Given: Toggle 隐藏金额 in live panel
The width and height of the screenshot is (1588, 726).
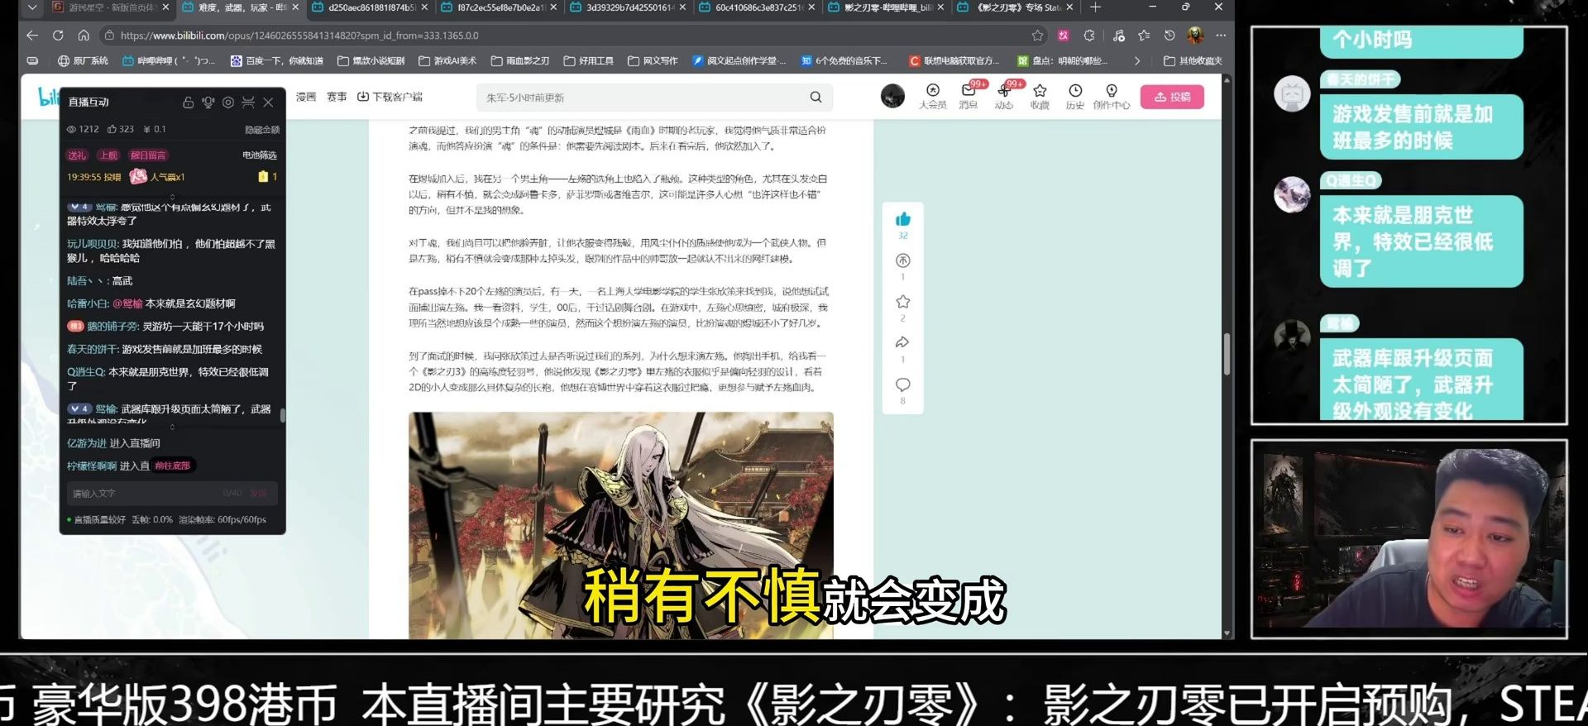Looking at the screenshot, I should click(x=262, y=130).
